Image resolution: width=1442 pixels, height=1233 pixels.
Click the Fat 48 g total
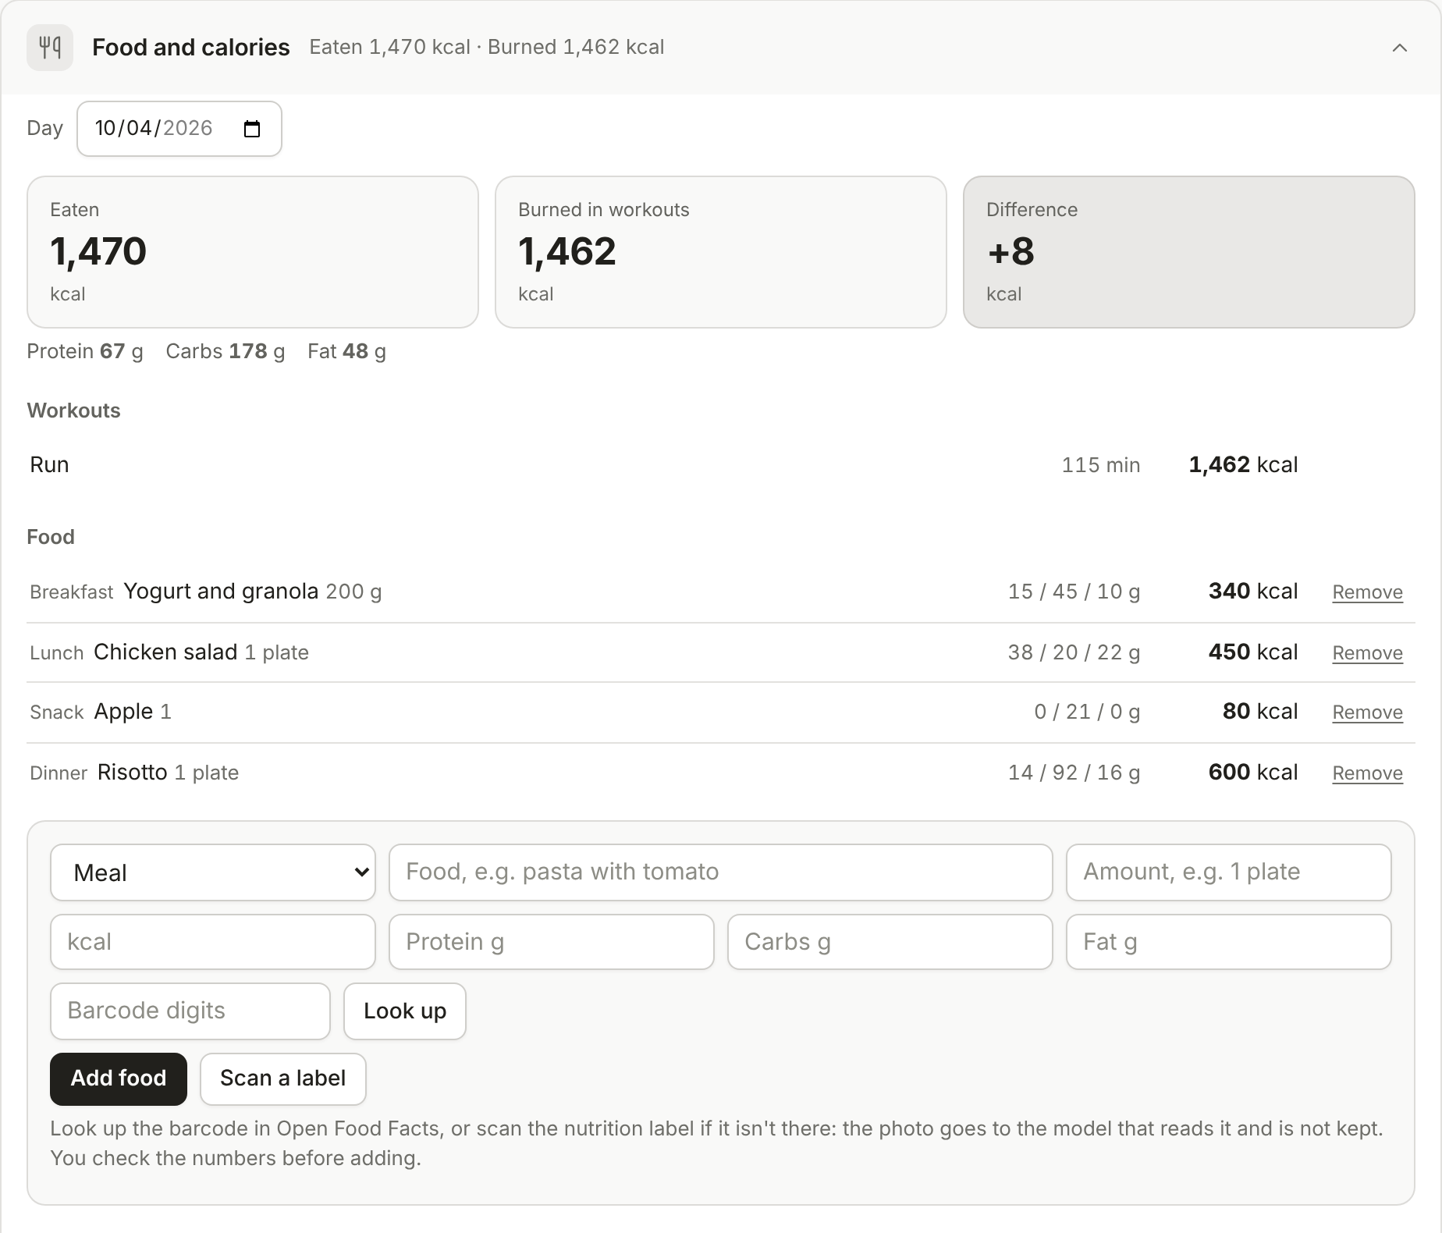(347, 351)
